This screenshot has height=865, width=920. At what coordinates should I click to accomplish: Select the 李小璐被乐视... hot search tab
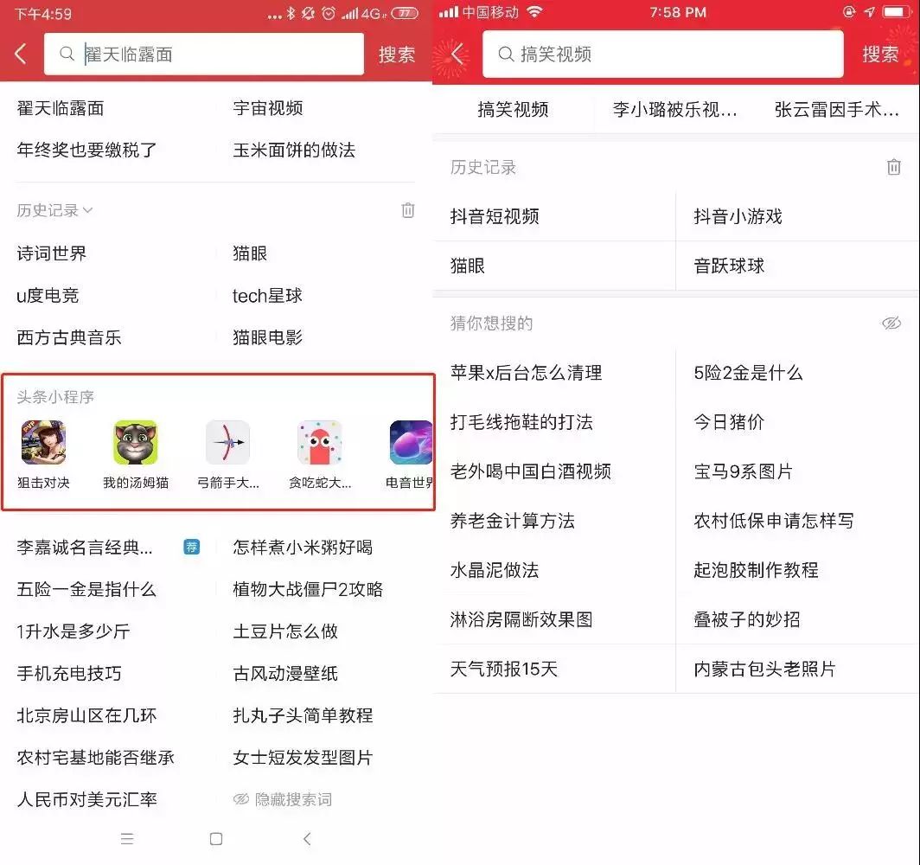[x=674, y=109]
